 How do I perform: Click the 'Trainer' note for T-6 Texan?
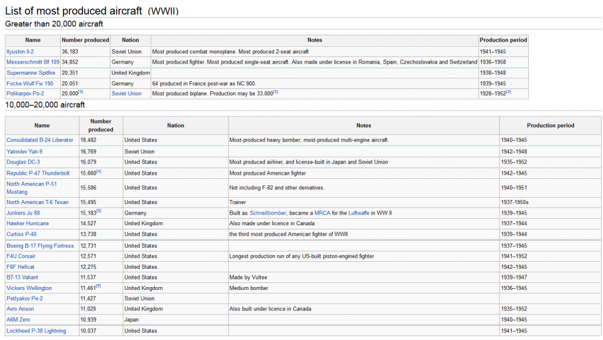(238, 202)
